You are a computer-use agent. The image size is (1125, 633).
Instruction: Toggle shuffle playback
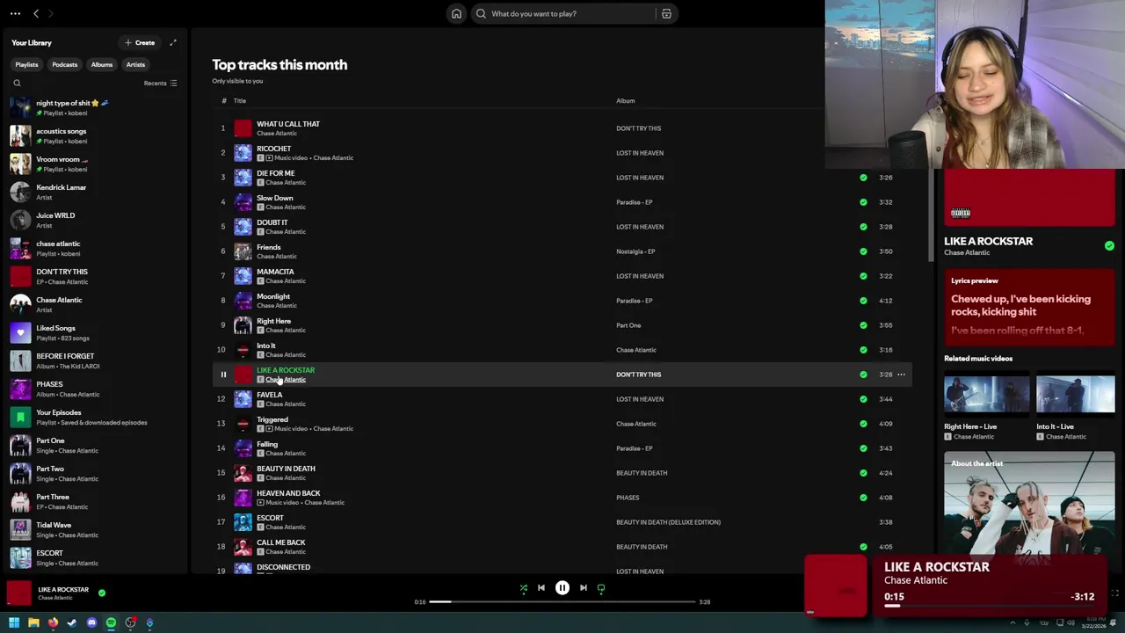tap(524, 588)
